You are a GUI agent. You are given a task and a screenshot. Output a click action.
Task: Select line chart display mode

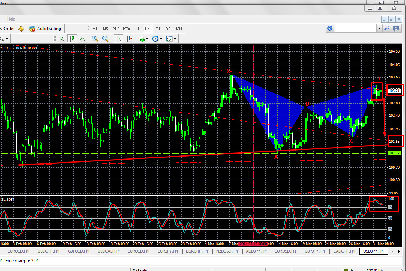83,39
